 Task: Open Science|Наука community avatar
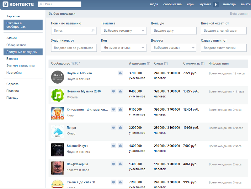(x=57, y=150)
